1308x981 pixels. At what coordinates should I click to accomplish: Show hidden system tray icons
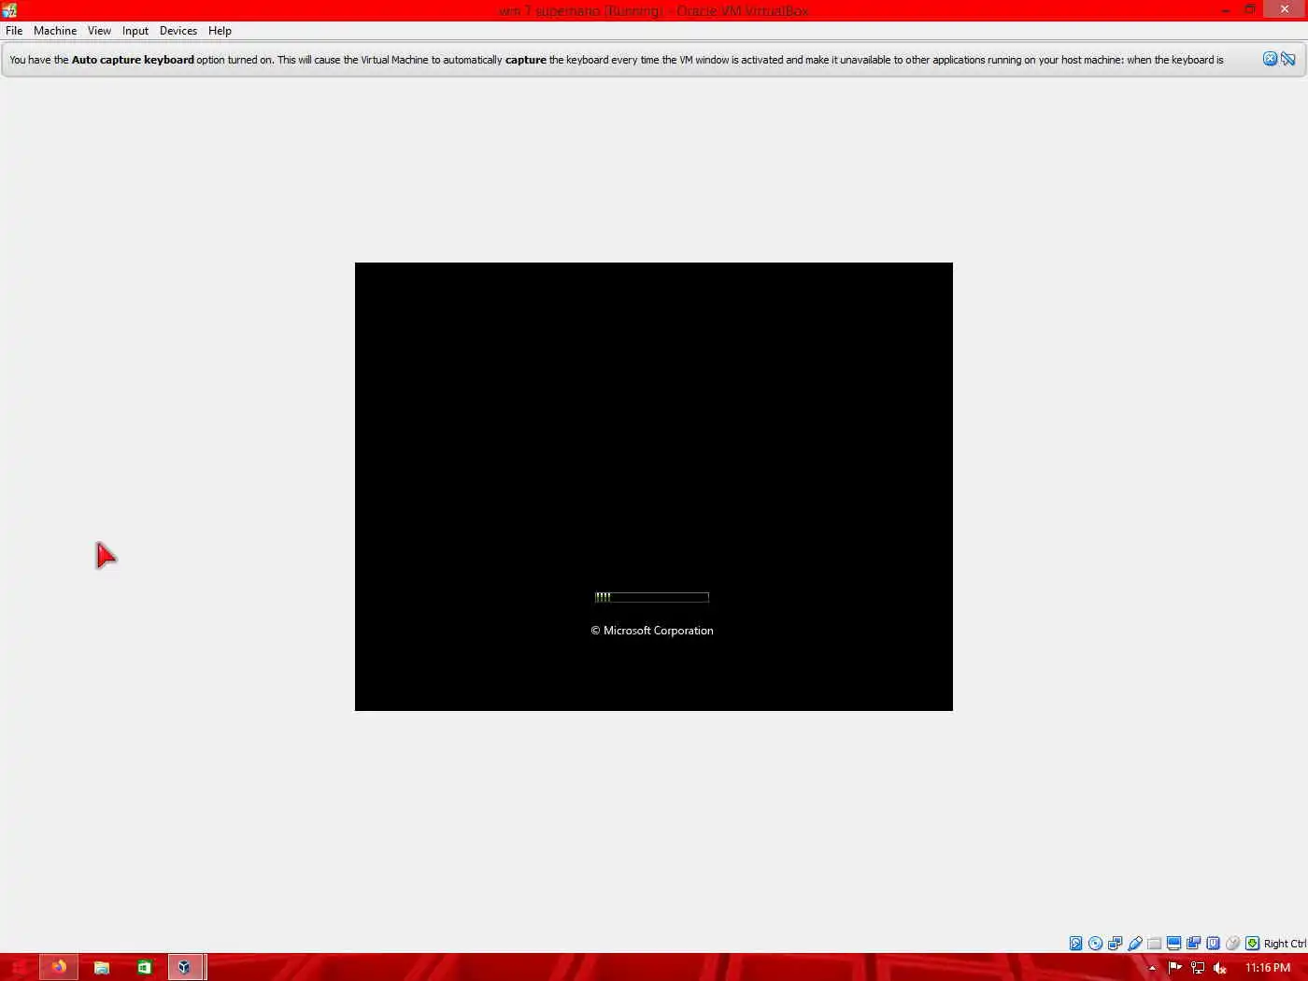pos(1152,968)
